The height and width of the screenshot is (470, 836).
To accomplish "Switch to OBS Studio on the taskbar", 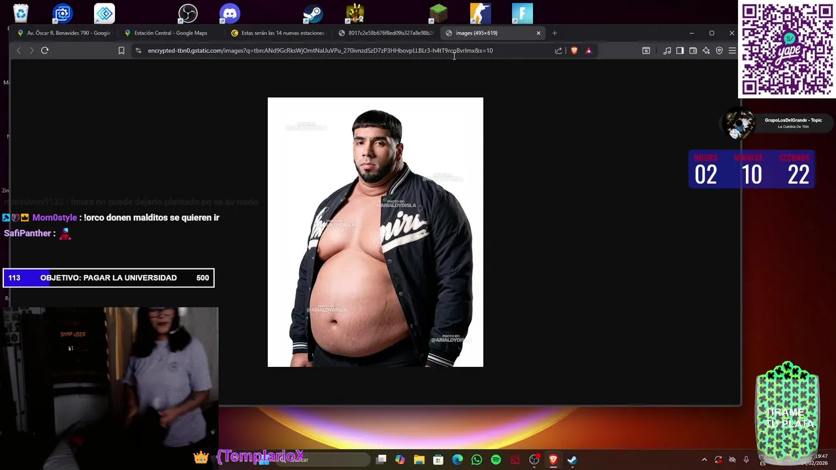I will 534,460.
